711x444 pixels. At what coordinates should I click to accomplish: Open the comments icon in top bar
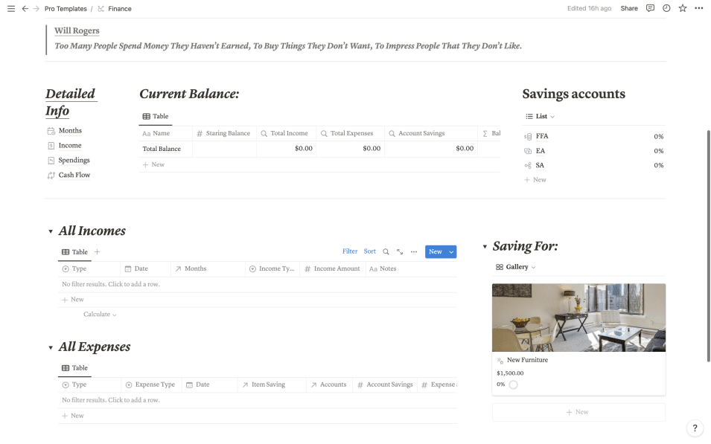click(650, 8)
